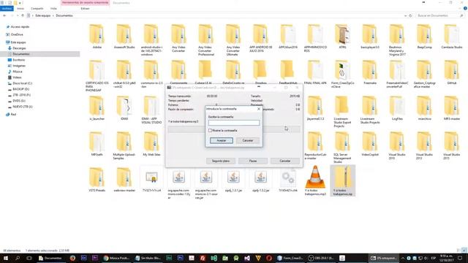The height and width of the screenshot is (263, 468).
Task: Tick the Mostrar la contraseña checkbox
Action: point(210,131)
